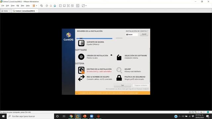Click the installer vertical scrollbar

(x=149, y=65)
